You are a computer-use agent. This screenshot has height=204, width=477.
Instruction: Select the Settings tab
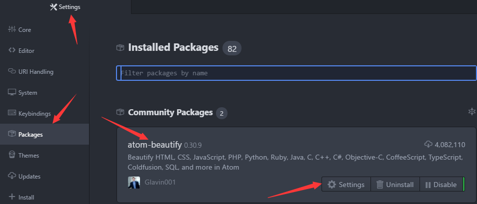(65, 7)
